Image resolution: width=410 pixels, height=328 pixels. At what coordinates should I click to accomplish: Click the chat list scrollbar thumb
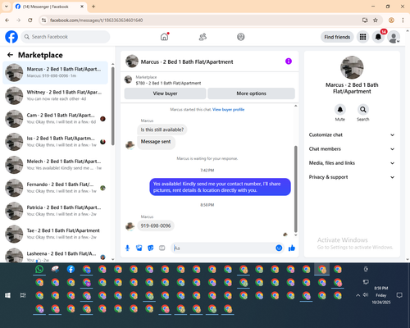[113, 107]
